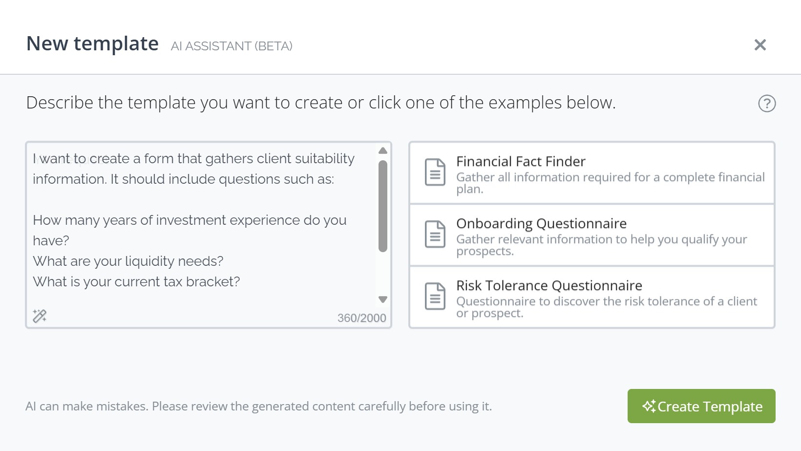Pick the Risk Tolerance Questionnaire example title
Image resolution: width=801 pixels, height=451 pixels.
coord(549,286)
